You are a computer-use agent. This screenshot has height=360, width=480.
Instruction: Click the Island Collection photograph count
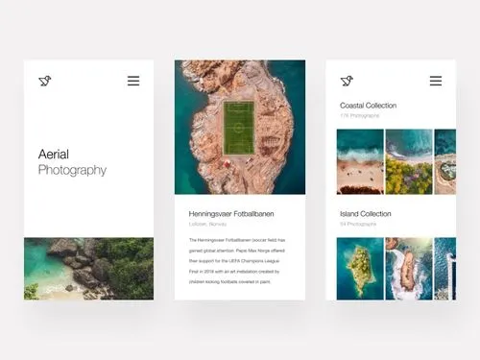tap(358, 224)
